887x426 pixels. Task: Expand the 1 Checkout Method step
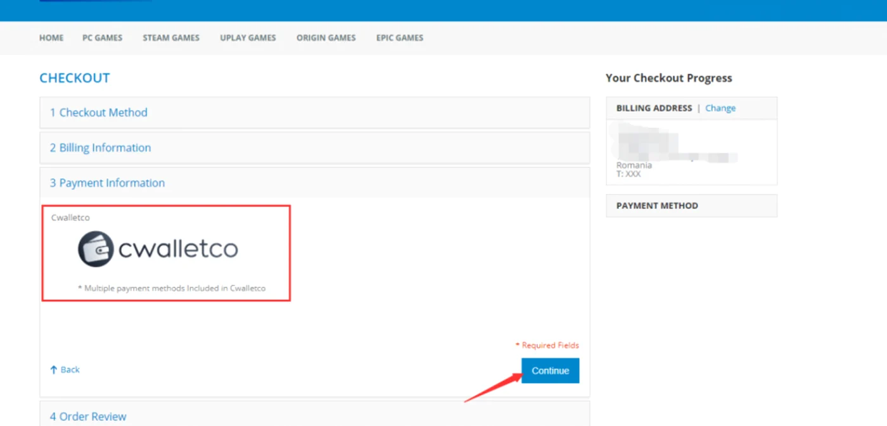pos(314,113)
